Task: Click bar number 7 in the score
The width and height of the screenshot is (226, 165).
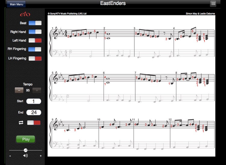Action: 135,73
